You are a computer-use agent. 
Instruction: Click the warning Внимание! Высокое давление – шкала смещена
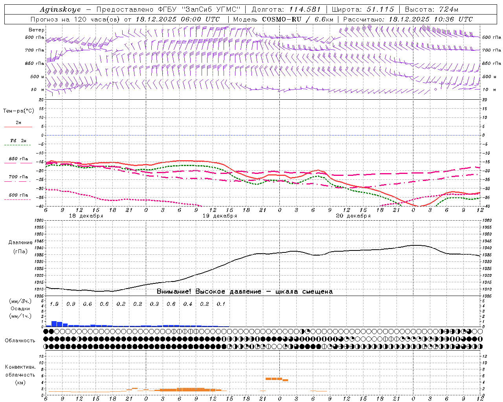tap(245, 292)
